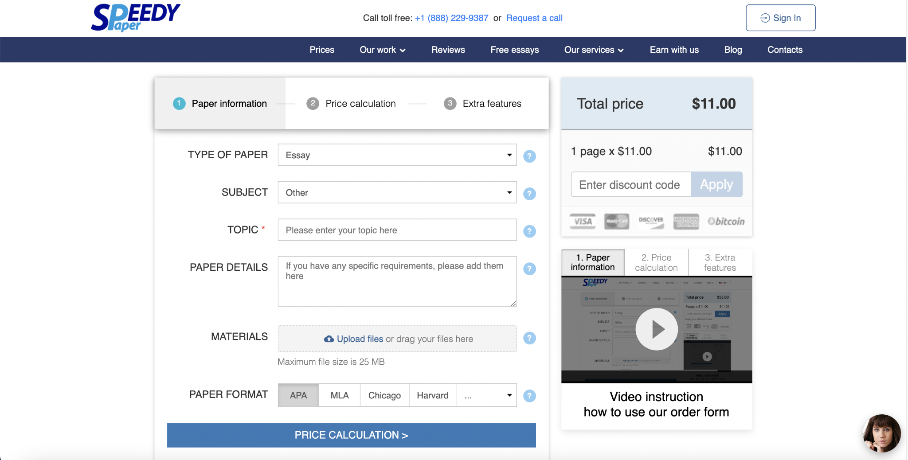
Task: Show 2. Price calculation video tab
Action: [656, 262]
